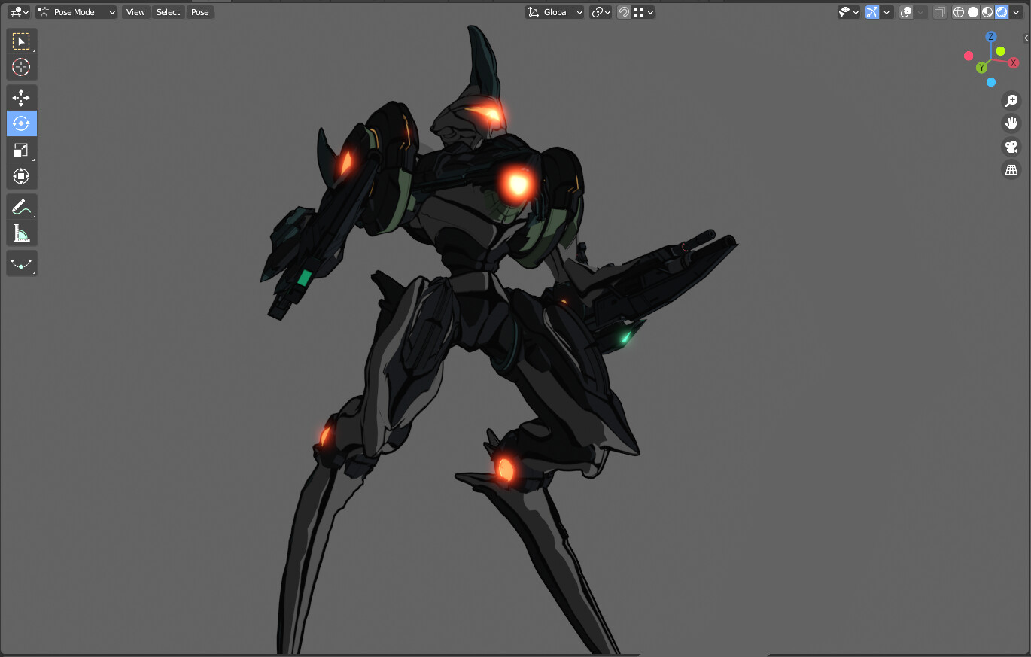Click the camera view icon in the viewport sidebar
This screenshot has height=657, width=1031.
tap(1011, 147)
